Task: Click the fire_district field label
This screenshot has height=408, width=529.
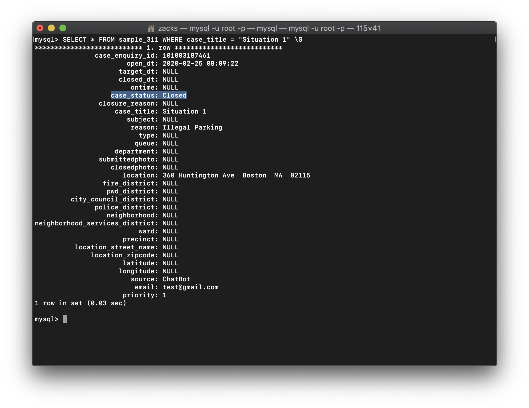Action: tap(130, 183)
